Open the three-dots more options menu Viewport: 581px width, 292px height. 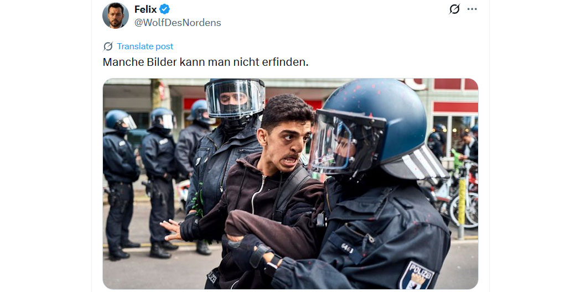[472, 9]
